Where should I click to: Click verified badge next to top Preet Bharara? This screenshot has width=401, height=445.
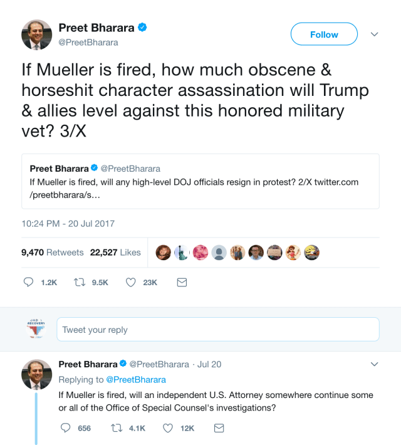tap(143, 28)
